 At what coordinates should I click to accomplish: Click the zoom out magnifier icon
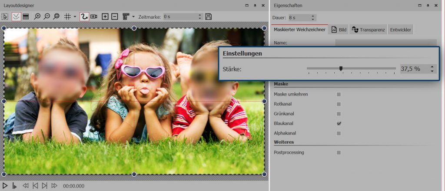[47, 16]
